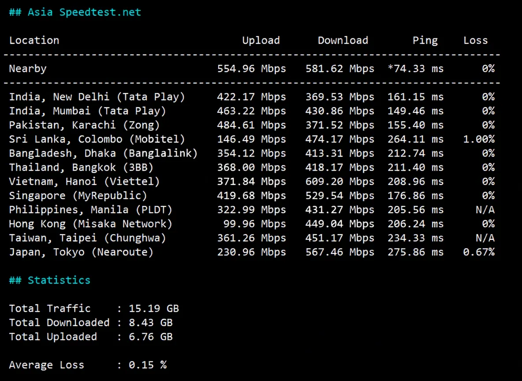Select the uploaded value 6.76 GB
This screenshot has width=522, height=381.
[151, 337]
